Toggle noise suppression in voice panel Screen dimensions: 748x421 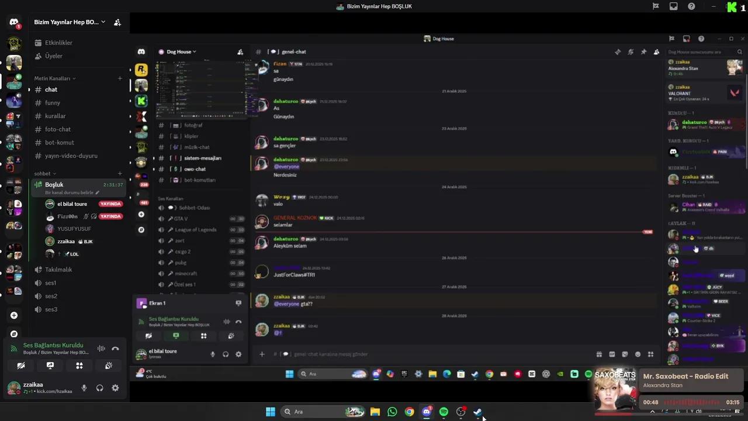pyautogui.click(x=101, y=348)
